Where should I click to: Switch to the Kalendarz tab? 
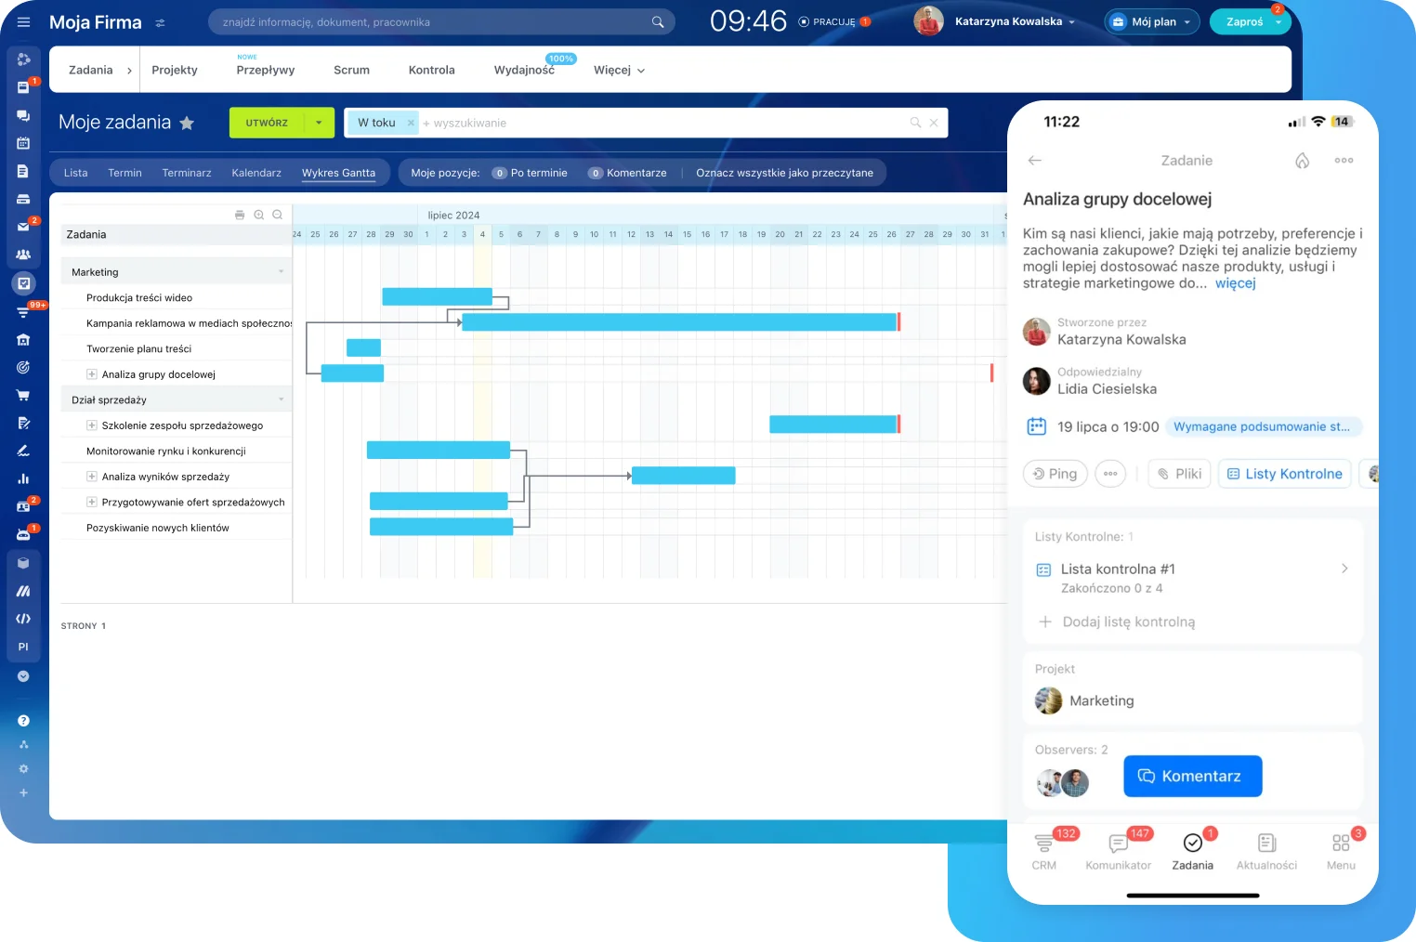pyautogui.click(x=256, y=172)
